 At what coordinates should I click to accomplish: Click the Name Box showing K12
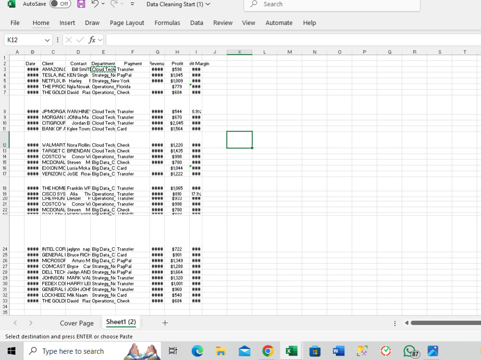[x=24, y=40]
